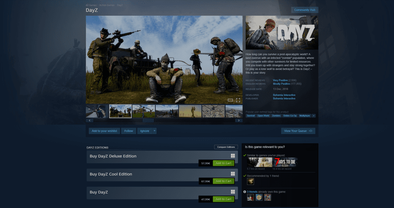Click Windows icon on Cool Edition row

(x=233, y=174)
